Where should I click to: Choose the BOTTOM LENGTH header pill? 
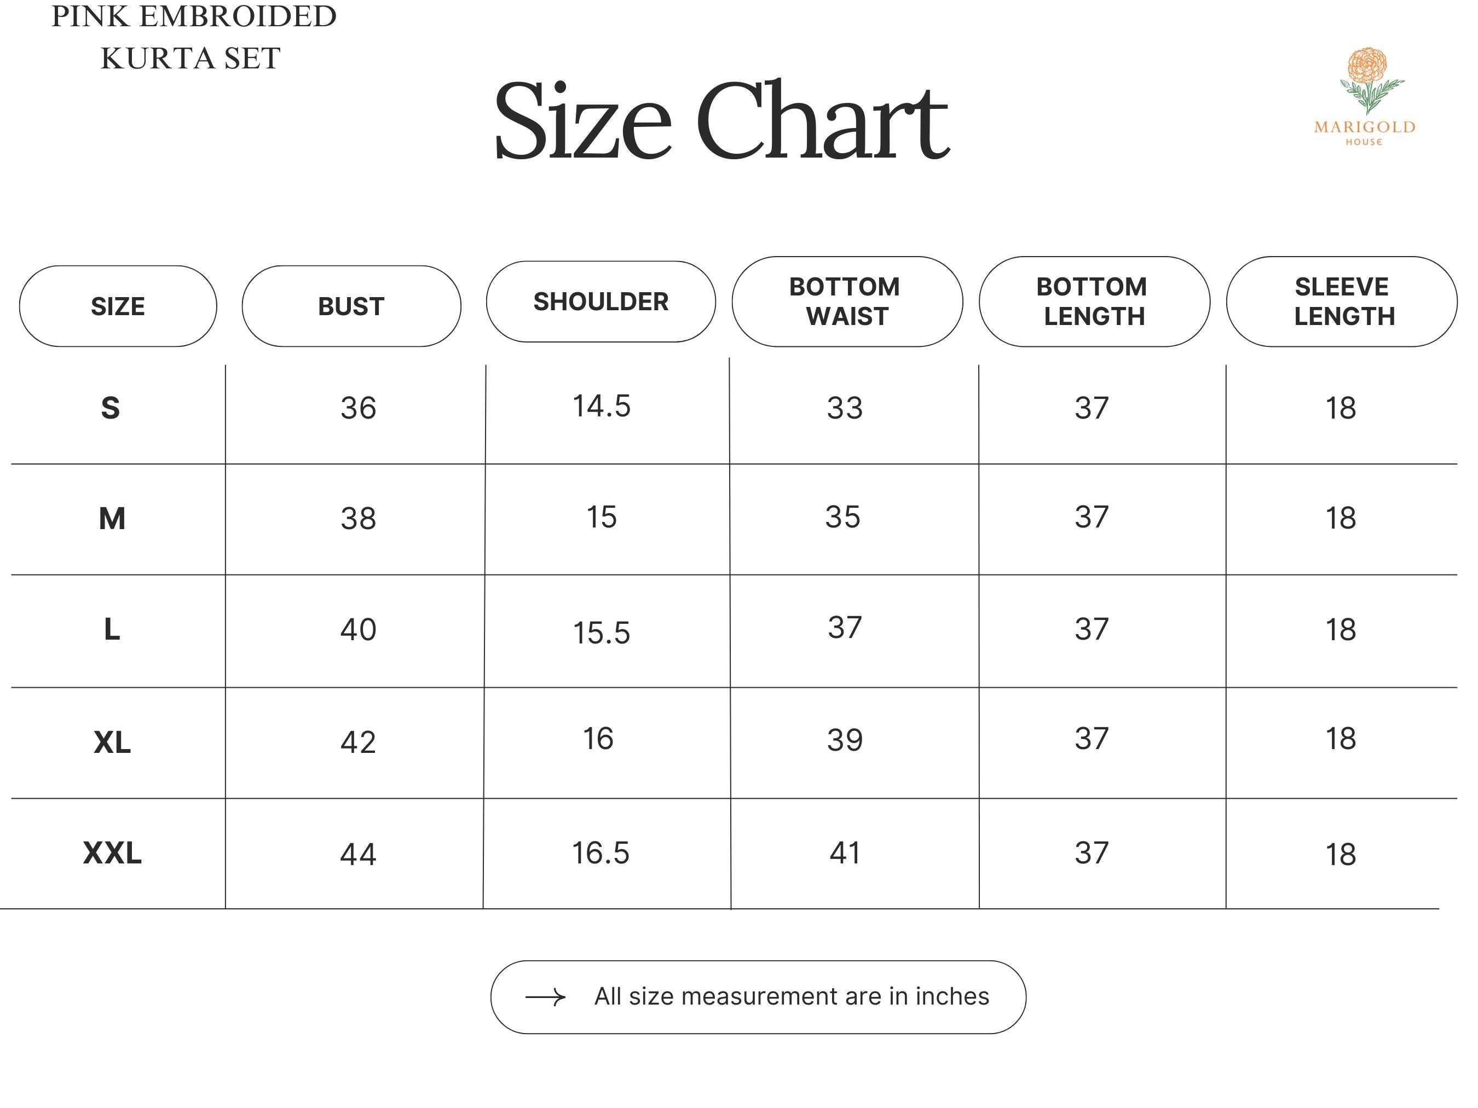point(1094,301)
